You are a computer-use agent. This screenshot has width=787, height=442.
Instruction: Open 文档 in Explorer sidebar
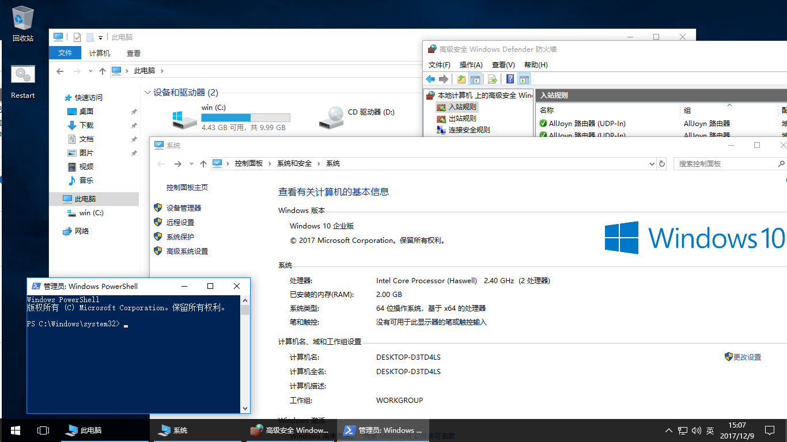(x=80, y=139)
